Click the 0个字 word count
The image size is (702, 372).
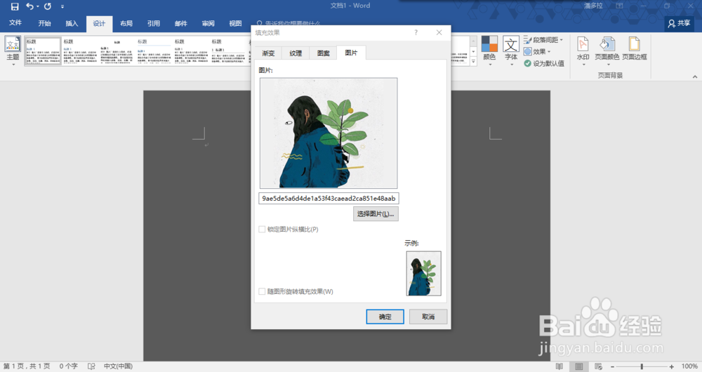(x=69, y=366)
